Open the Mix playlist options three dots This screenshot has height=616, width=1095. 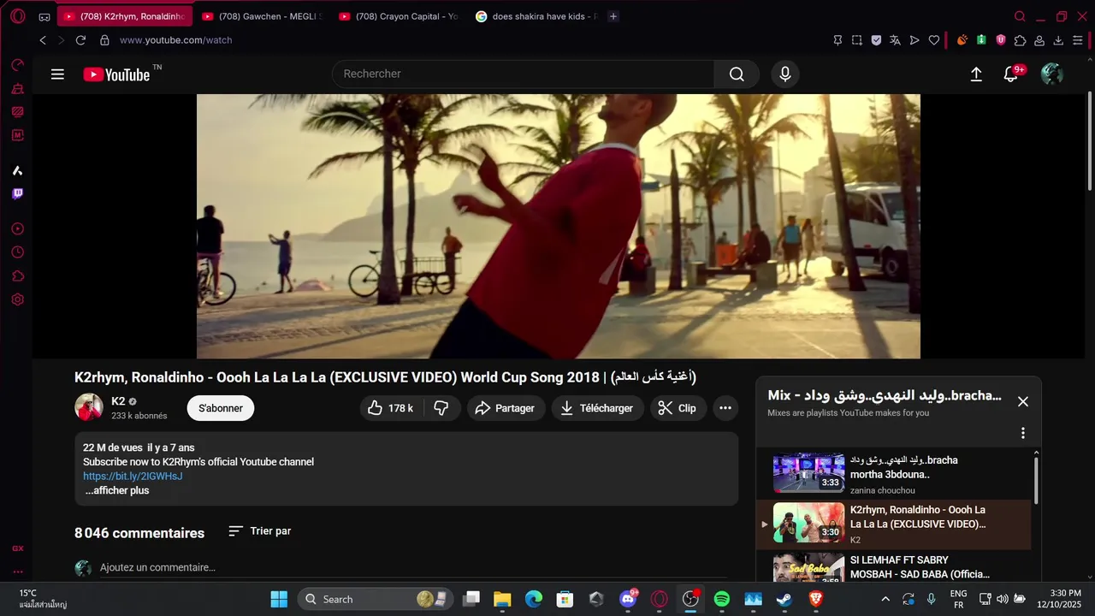pos(1022,433)
